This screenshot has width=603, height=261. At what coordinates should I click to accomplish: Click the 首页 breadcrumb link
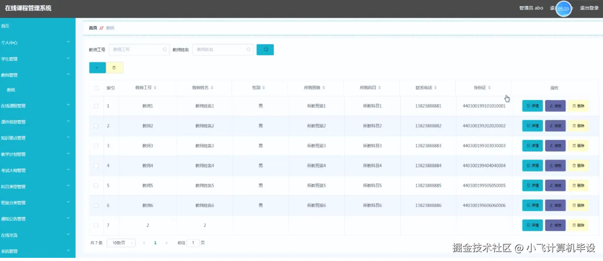[x=93, y=28]
